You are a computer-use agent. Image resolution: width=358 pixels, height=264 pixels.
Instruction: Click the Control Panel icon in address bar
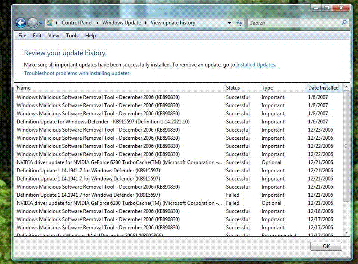(49, 23)
